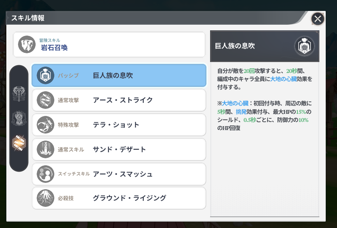Click the blue 挑発 keyword link
337x228 pixels.
click(241, 112)
